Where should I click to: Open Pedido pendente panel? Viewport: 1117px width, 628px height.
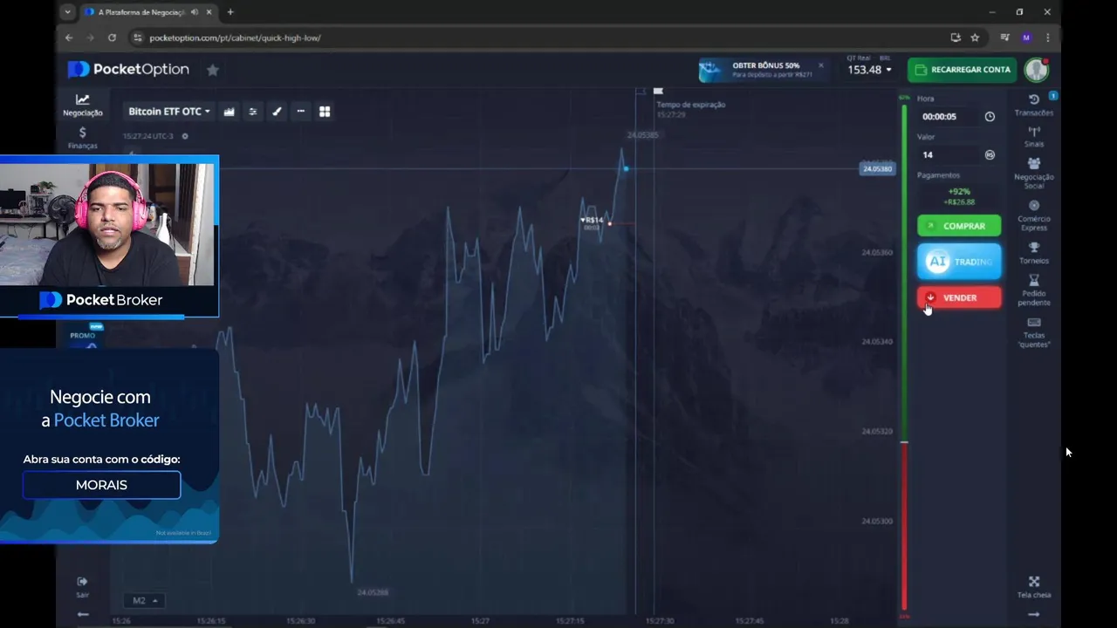click(x=1034, y=290)
